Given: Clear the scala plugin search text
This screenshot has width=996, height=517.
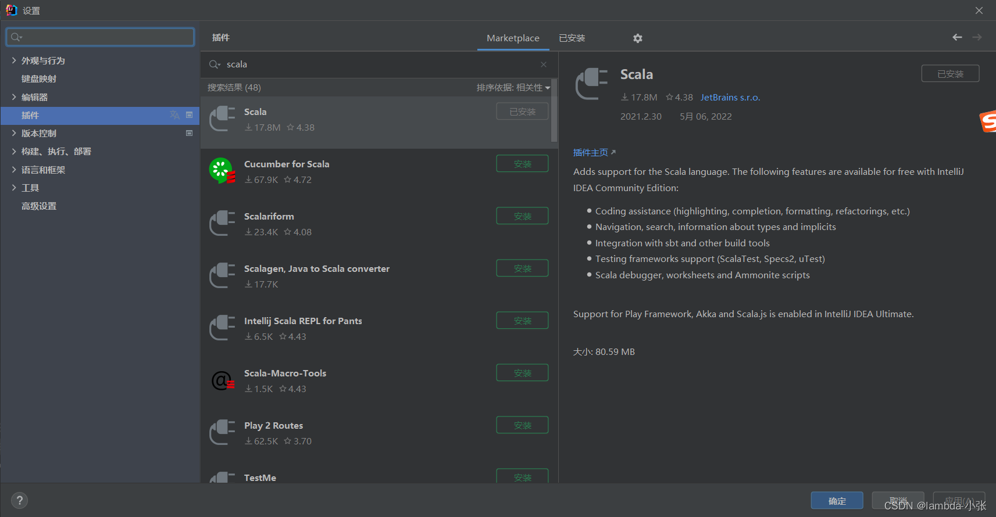Looking at the screenshot, I should (544, 64).
